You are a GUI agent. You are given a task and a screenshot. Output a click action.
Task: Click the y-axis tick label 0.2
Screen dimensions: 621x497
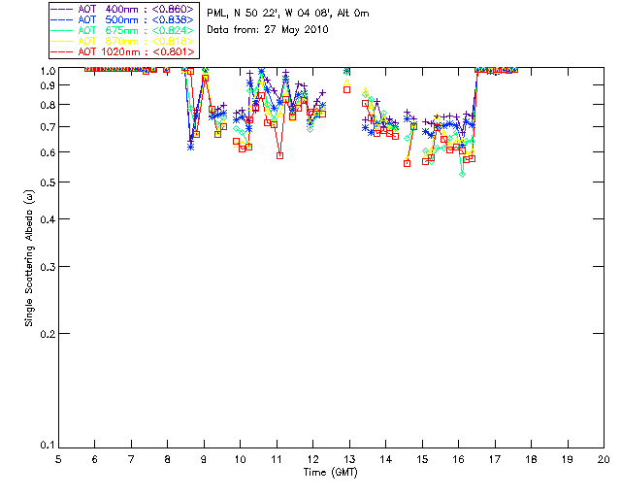pos(46,333)
